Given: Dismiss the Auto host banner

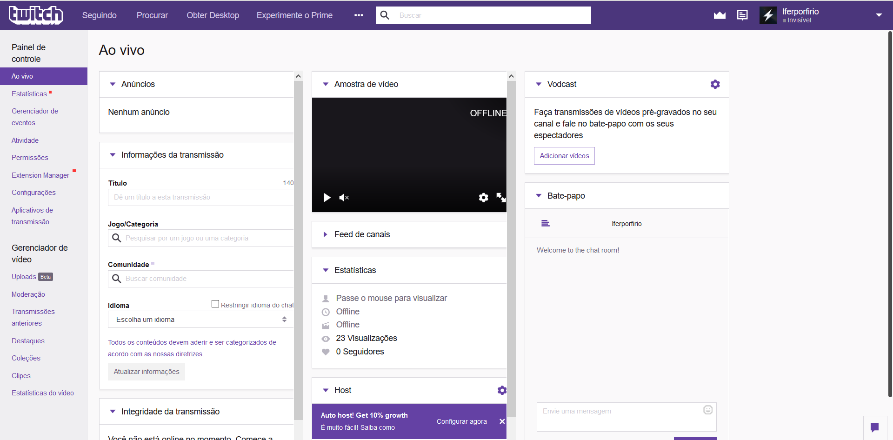Looking at the screenshot, I should (502, 421).
